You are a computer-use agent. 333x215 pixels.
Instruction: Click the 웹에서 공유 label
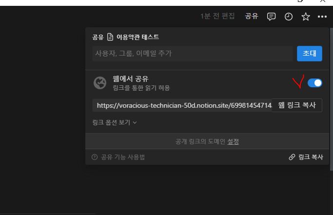130,79
